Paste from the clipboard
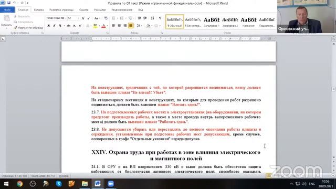Screen dimensions: 336x189 [6, 21]
